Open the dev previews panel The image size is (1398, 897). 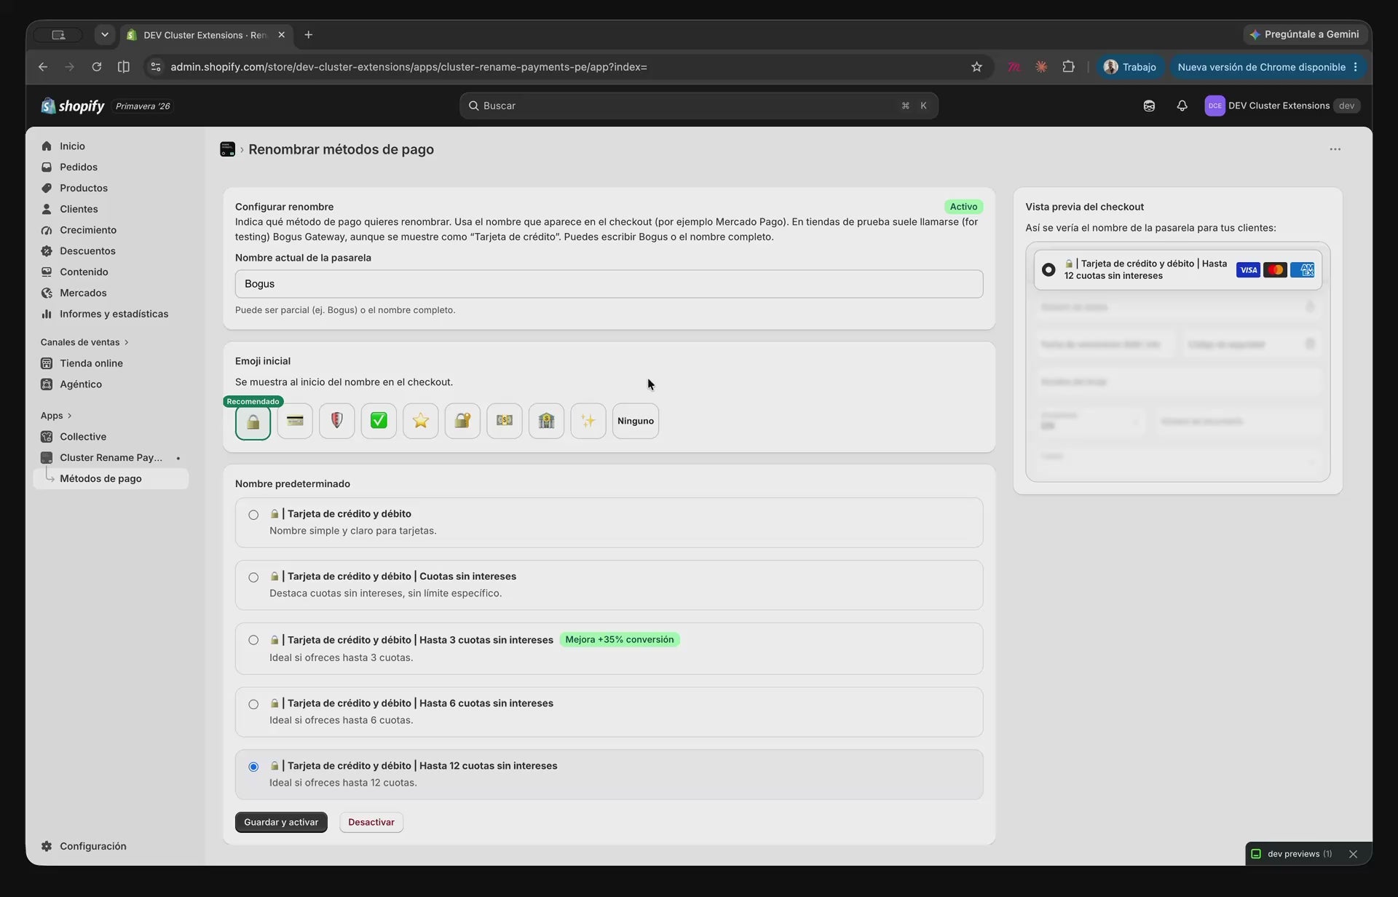[x=1292, y=854]
